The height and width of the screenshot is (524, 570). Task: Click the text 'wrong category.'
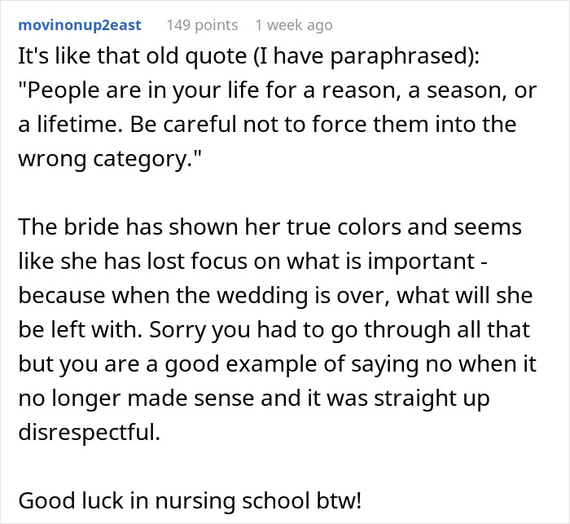pos(105,157)
